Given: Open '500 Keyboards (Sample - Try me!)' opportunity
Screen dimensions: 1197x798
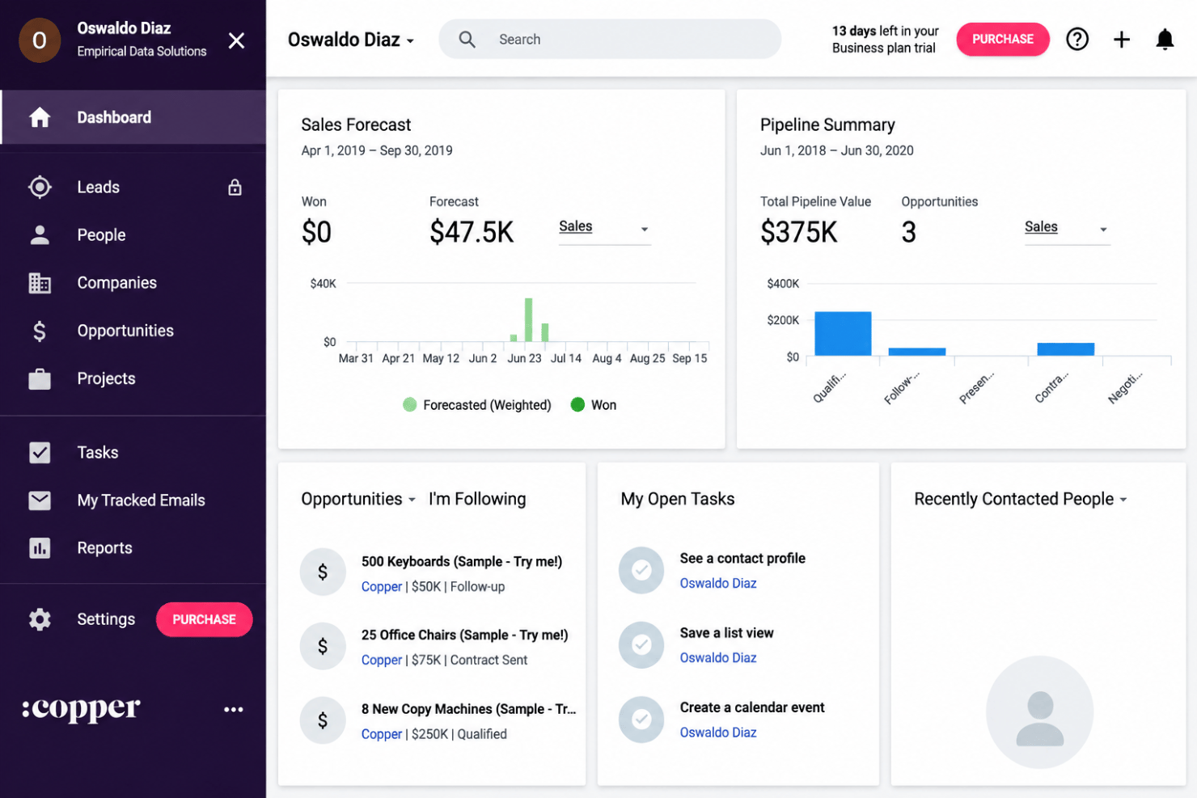Looking at the screenshot, I should (x=462, y=562).
